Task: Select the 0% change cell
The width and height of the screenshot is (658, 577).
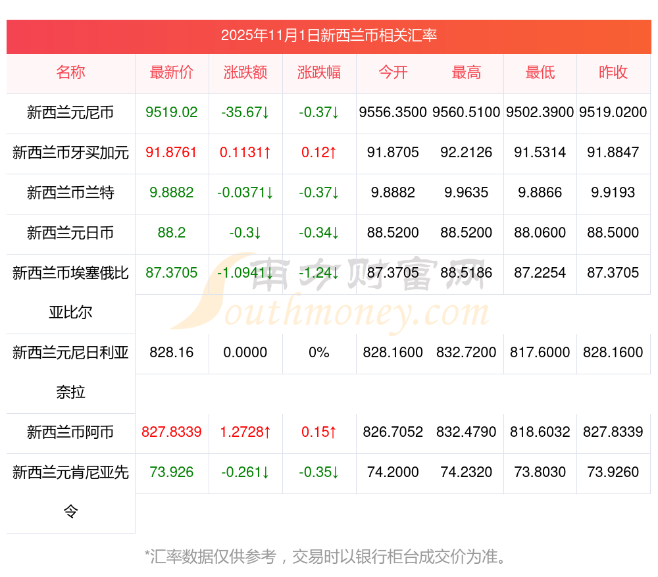Action: [x=319, y=353]
